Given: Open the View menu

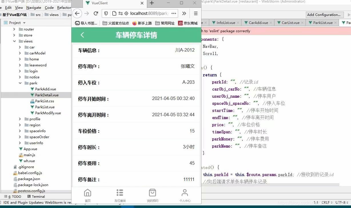Looking at the screenshot, I should (x=19, y=7).
